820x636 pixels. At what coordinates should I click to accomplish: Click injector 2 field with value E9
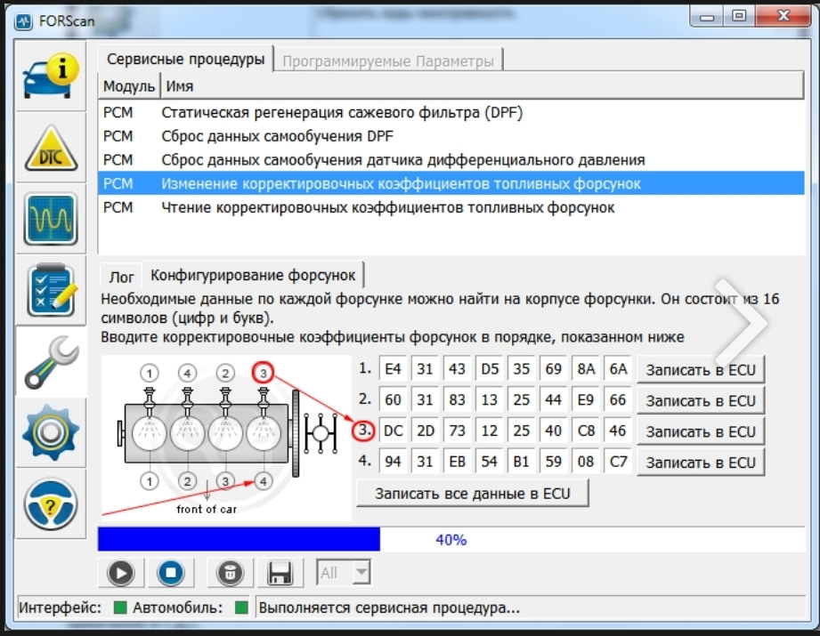click(586, 399)
